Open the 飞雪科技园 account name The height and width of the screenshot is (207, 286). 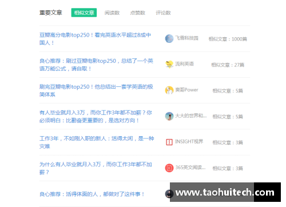tap(186, 38)
